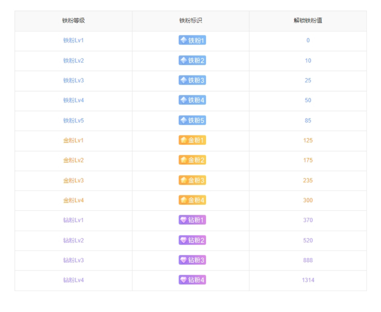Image resolution: width=381 pixels, height=312 pixels.
Task: Click the 钻粉1 purple badge
Action: pos(192,220)
